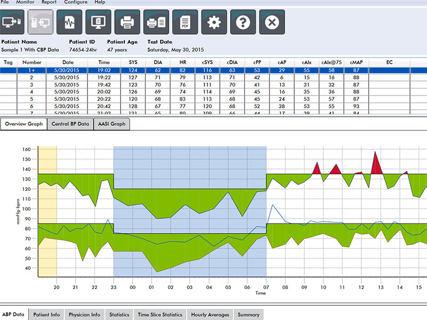
Task: Select the ABP Data bottom tab
Action: tap(13, 314)
